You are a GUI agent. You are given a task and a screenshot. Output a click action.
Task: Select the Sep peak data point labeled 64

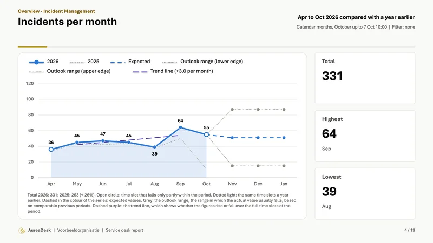click(x=180, y=127)
